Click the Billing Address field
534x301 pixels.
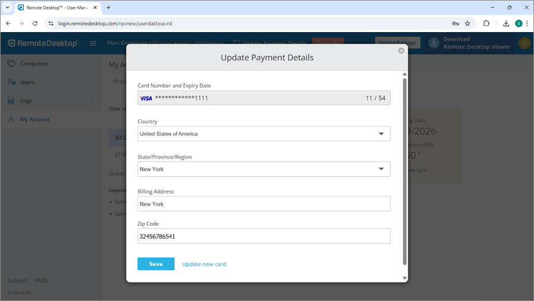point(263,204)
